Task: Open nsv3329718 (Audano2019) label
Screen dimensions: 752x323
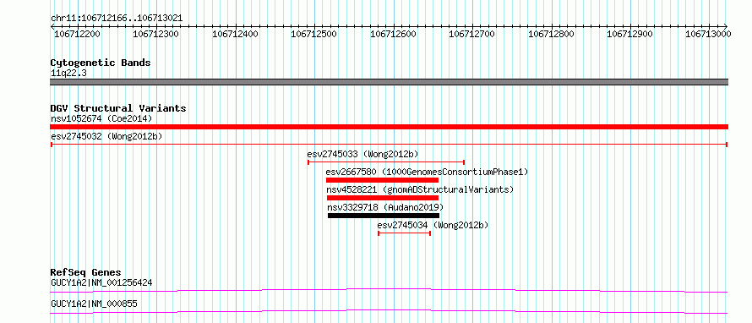Action: tap(385, 207)
